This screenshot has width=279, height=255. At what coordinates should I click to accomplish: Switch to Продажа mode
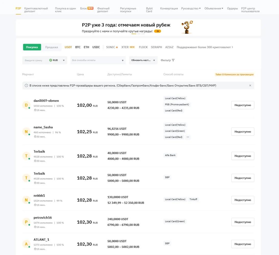click(x=52, y=47)
